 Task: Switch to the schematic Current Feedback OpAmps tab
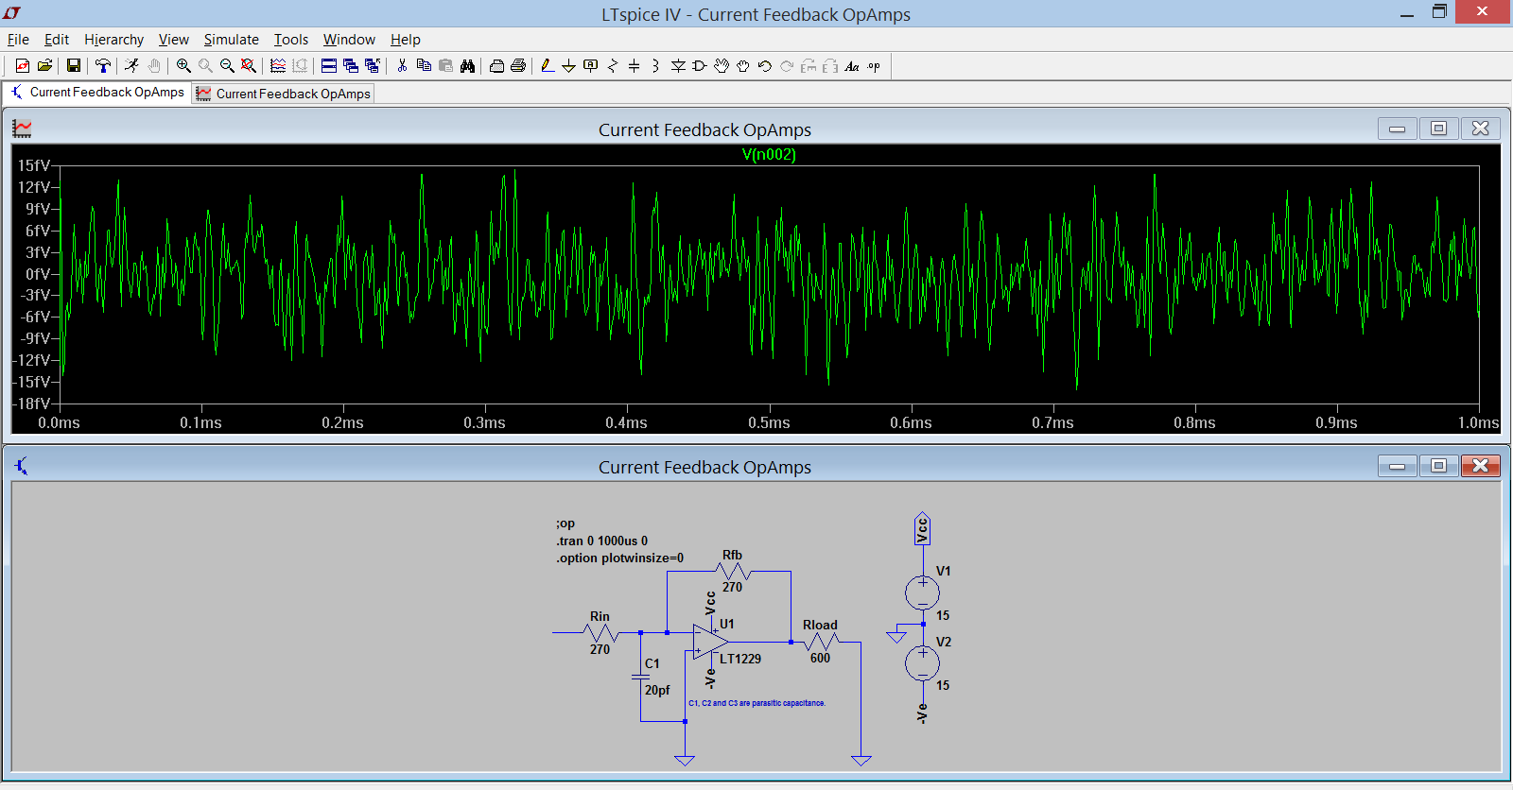97,93
